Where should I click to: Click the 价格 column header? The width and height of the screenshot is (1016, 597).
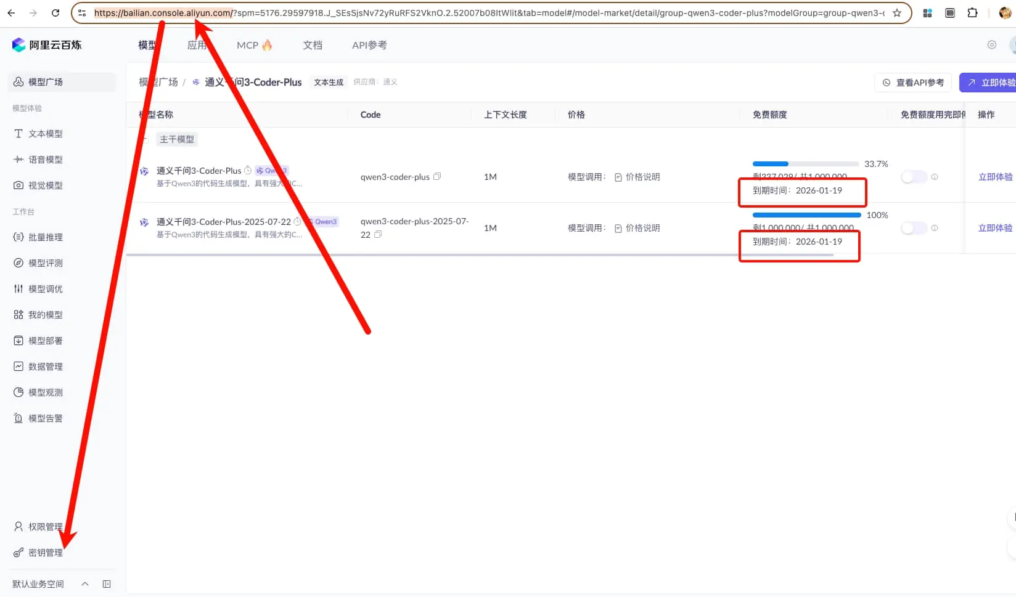click(x=576, y=115)
